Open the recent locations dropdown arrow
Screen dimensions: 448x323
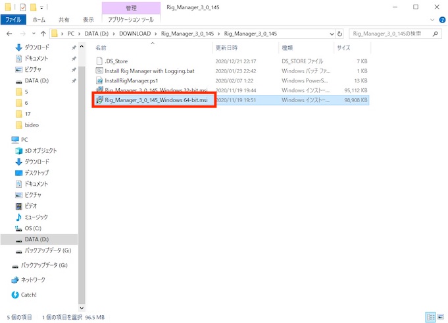(x=34, y=34)
